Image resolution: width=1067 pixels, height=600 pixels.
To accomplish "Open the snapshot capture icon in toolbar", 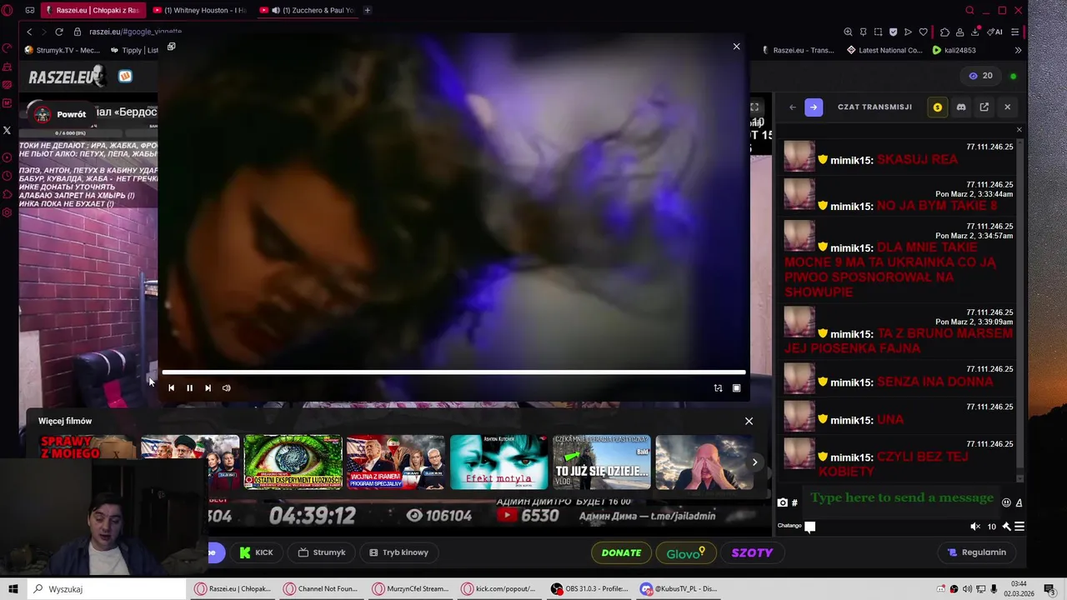I will coord(878,32).
